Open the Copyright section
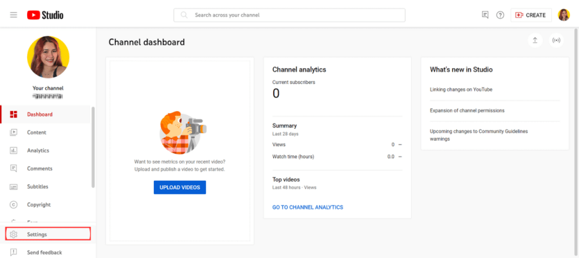 [x=38, y=205]
